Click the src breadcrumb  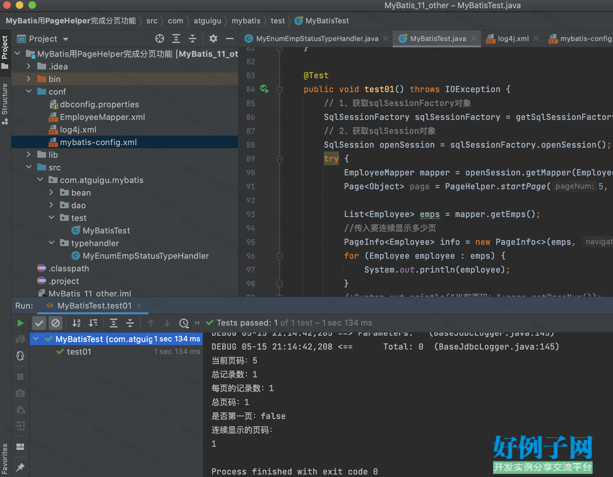point(152,21)
